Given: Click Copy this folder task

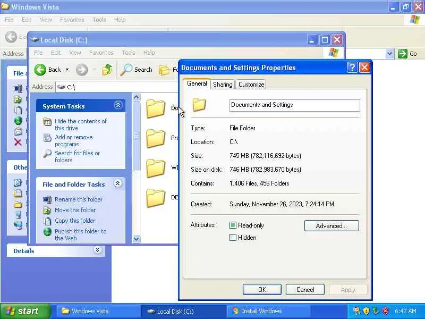Looking at the screenshot, I should coord(75,221).
